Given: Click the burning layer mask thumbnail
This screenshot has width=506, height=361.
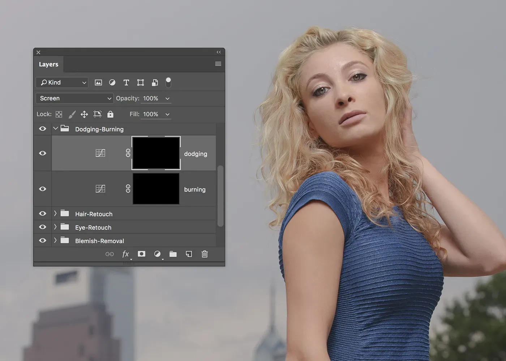Looking at the screenshot, I should [x=156, y=189].
